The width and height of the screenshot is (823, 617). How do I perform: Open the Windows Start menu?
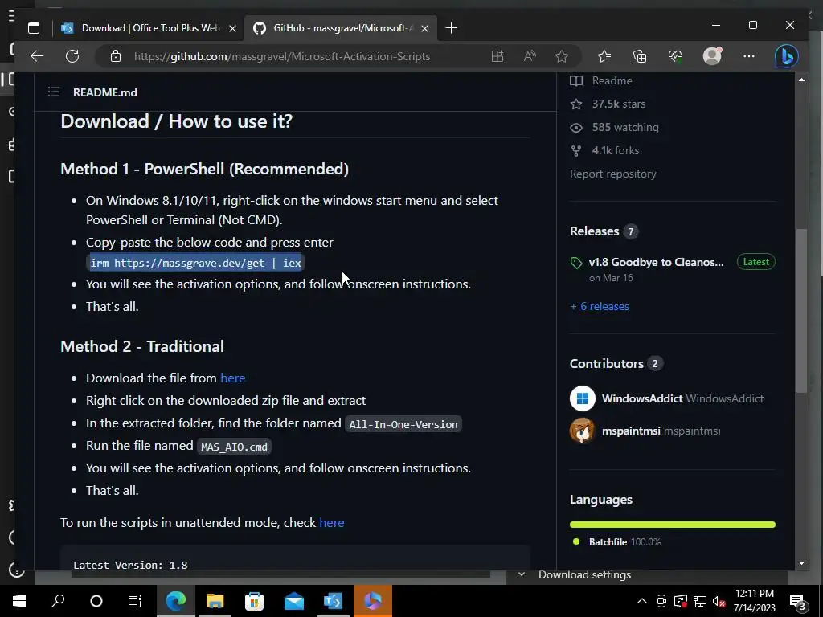click(19, 601)
